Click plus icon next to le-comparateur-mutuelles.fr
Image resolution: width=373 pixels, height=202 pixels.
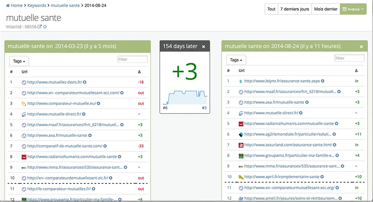[93, 189]
